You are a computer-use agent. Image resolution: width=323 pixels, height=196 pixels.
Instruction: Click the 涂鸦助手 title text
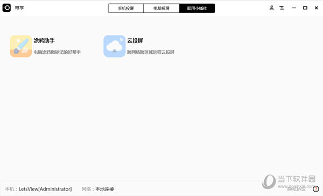click(44, 40)
